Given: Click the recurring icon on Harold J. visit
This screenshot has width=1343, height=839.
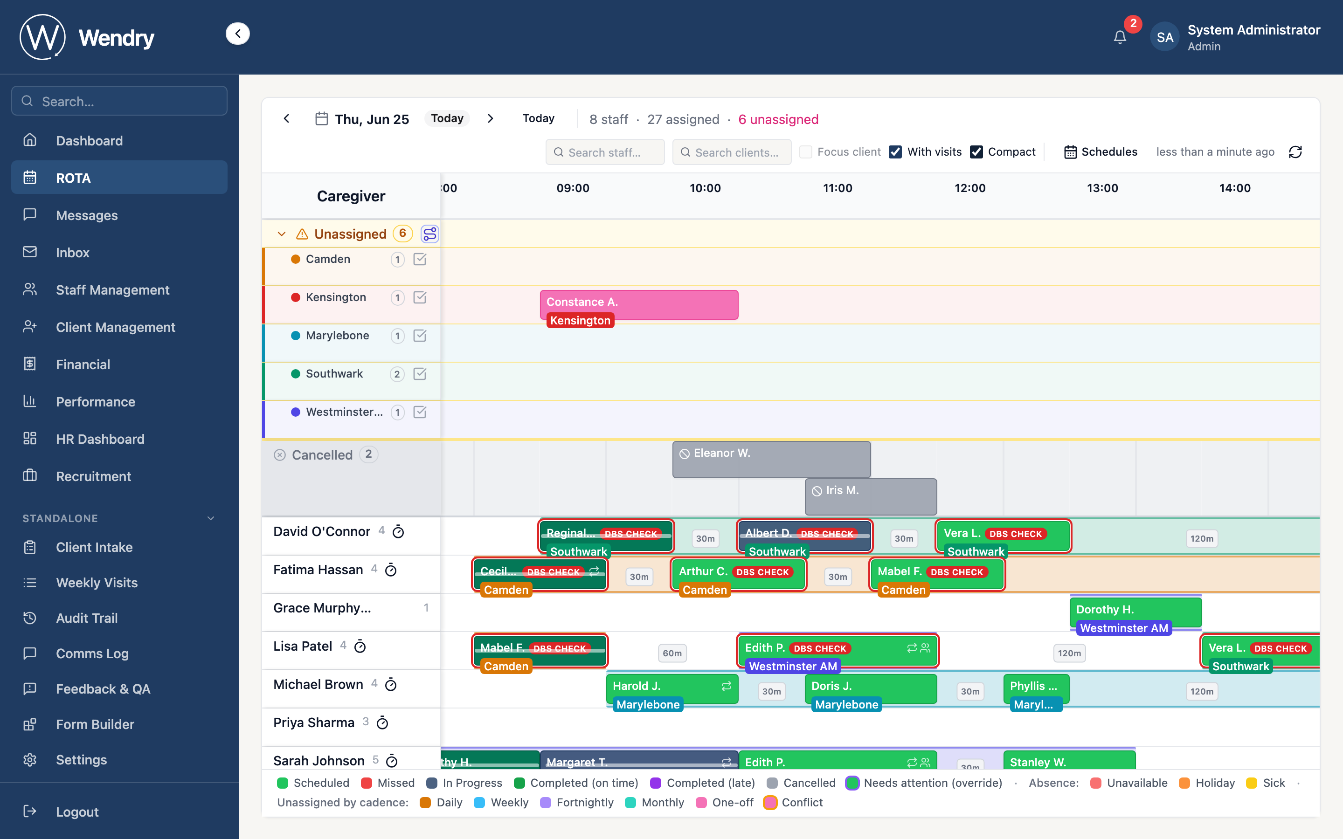Looking at the screenshot, I should (727, 687).
